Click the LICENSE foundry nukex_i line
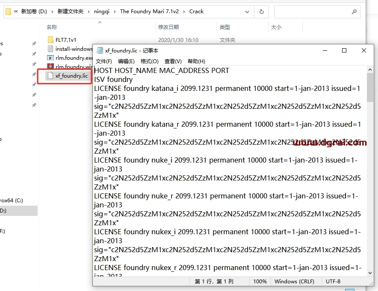378x291 pixels. (x=227, y=232)
